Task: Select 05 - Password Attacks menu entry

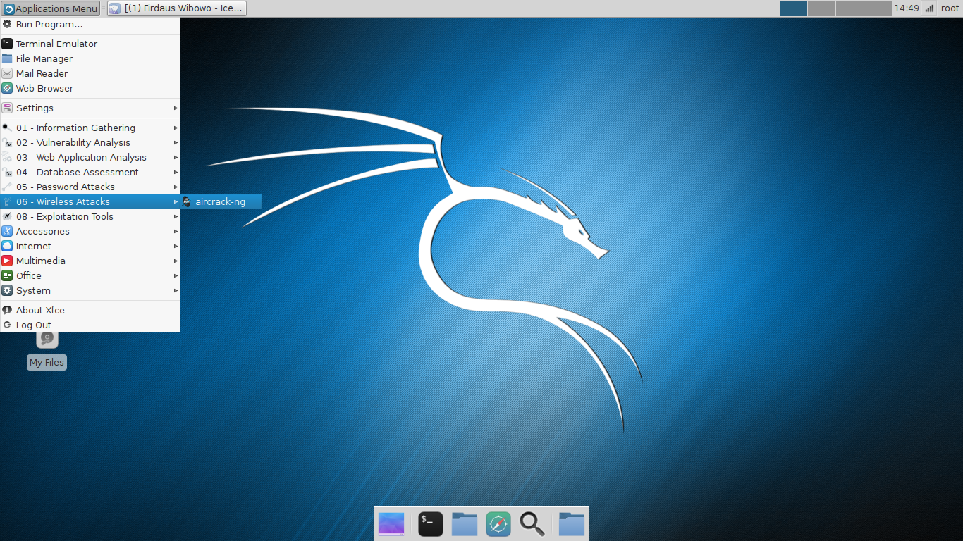Action: coord(65,187)
